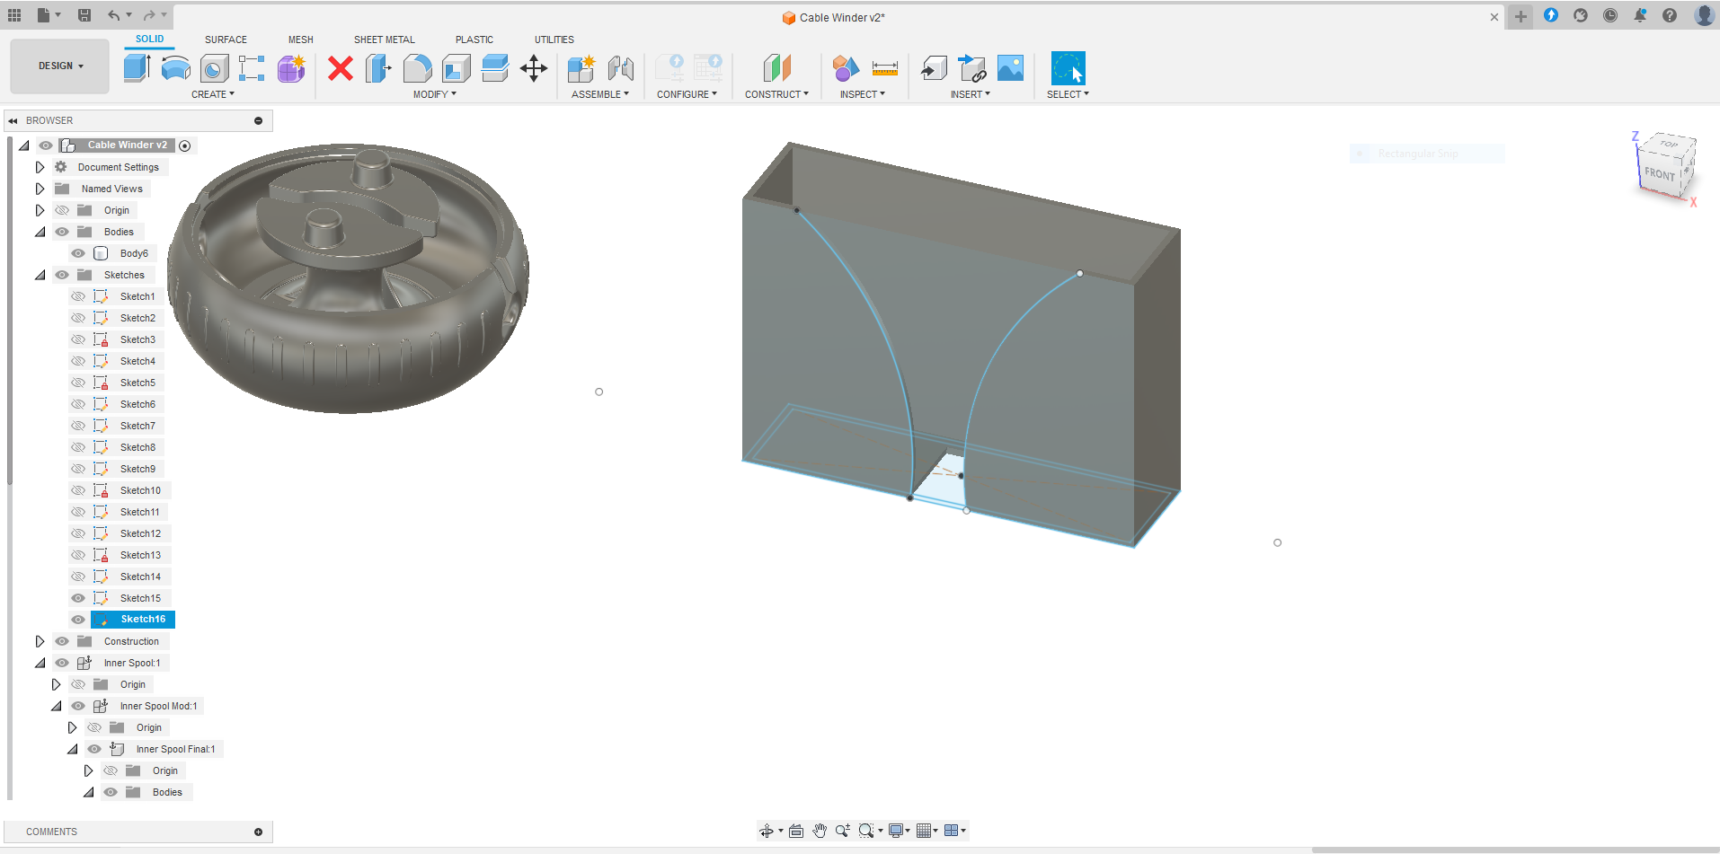This screenshot has width=1720, height=854.
Task: Expand the Construction folder
Action: 40,641
